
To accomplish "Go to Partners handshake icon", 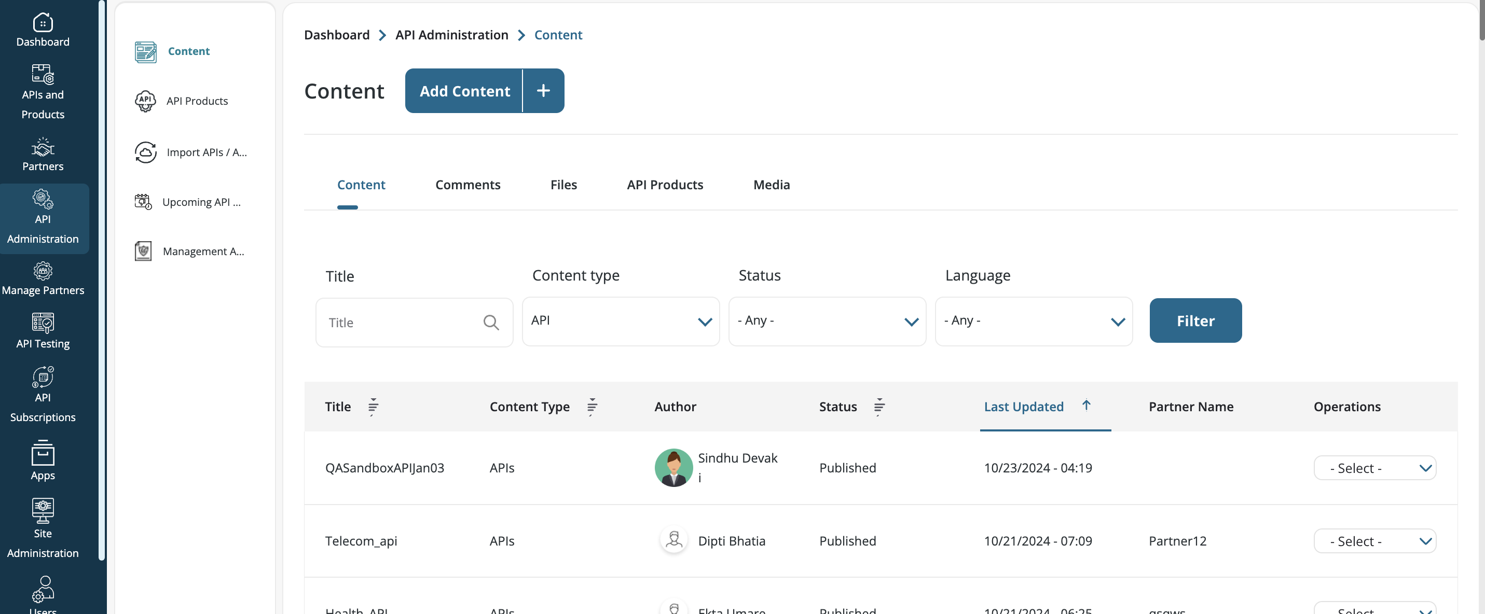I will (43, 147).
